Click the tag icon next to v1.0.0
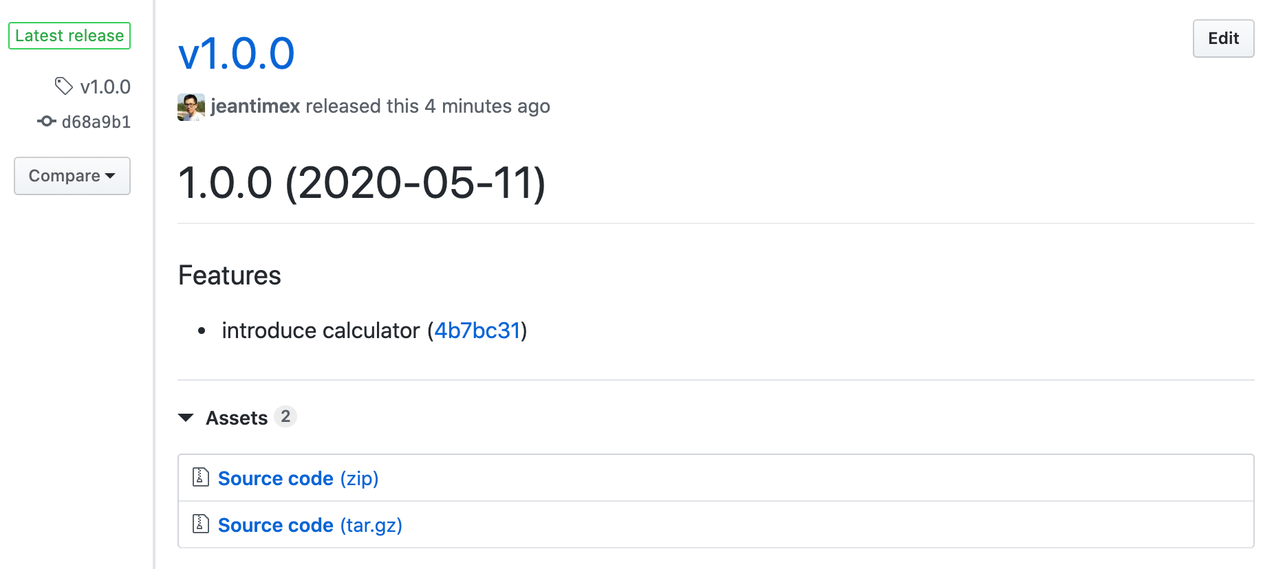The height and width of the screenshot is (569, 1274). tap(65, 87)
